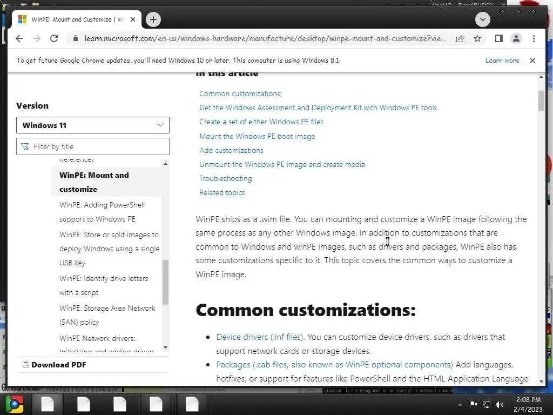Click the Download PDF document icon
Viewport: 553px width, 415px height.
pos(25,364)
